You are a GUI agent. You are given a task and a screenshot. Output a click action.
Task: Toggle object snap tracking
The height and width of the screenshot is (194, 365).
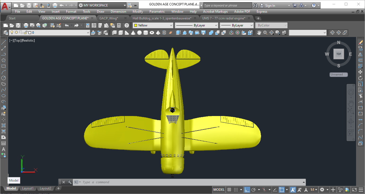[275, 190]
